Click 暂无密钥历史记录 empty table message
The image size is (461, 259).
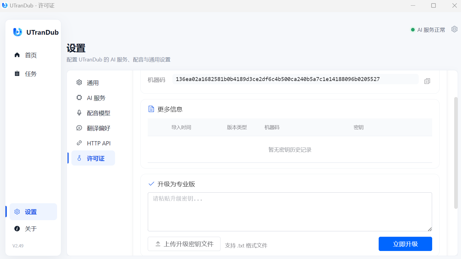click(x=290, y=150)
